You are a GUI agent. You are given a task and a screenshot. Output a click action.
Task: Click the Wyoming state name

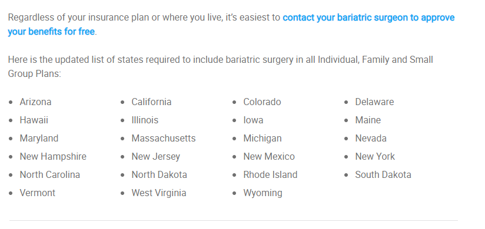(x=263, y=193)
